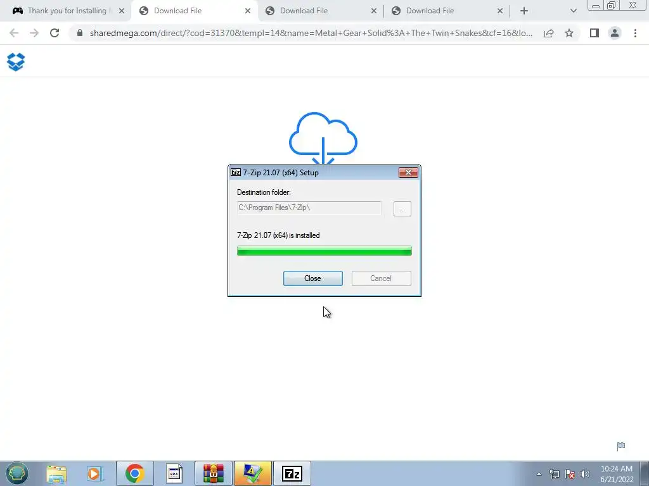The height and width of the screenshot is (486, 649).
Task: Close the third tab titled Download File
Action: [374, 11]
